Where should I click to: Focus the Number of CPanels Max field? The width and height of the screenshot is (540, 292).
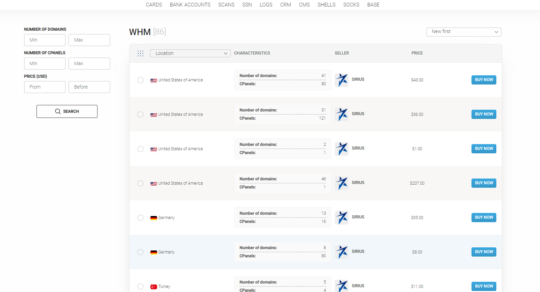89,63
